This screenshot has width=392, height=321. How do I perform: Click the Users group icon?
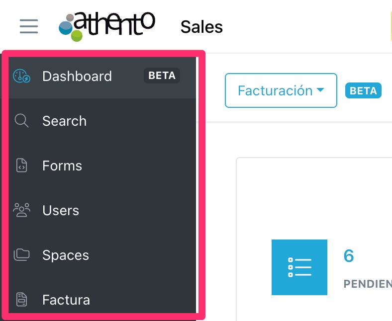pyautogui.click(x=21, y=210)
